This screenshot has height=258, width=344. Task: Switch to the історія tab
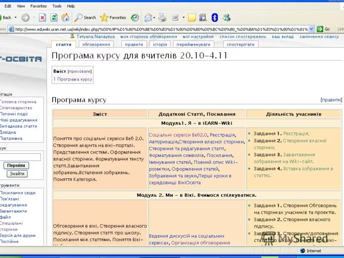point(160,44)
